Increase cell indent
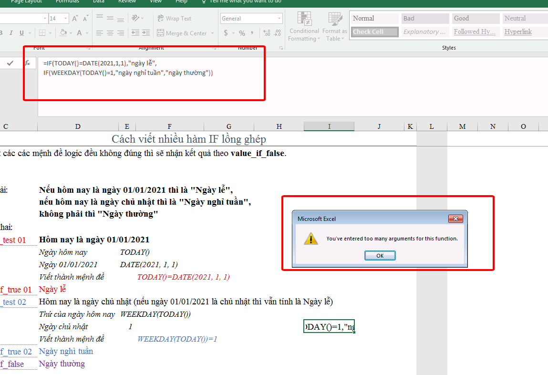The width and height of the screenshot is (548, 375). (146, 33)
